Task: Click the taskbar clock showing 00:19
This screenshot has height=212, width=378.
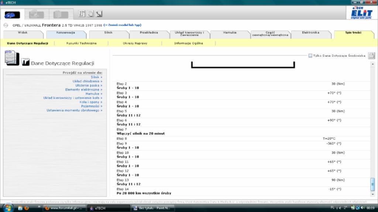Action: tap(371, 208)
